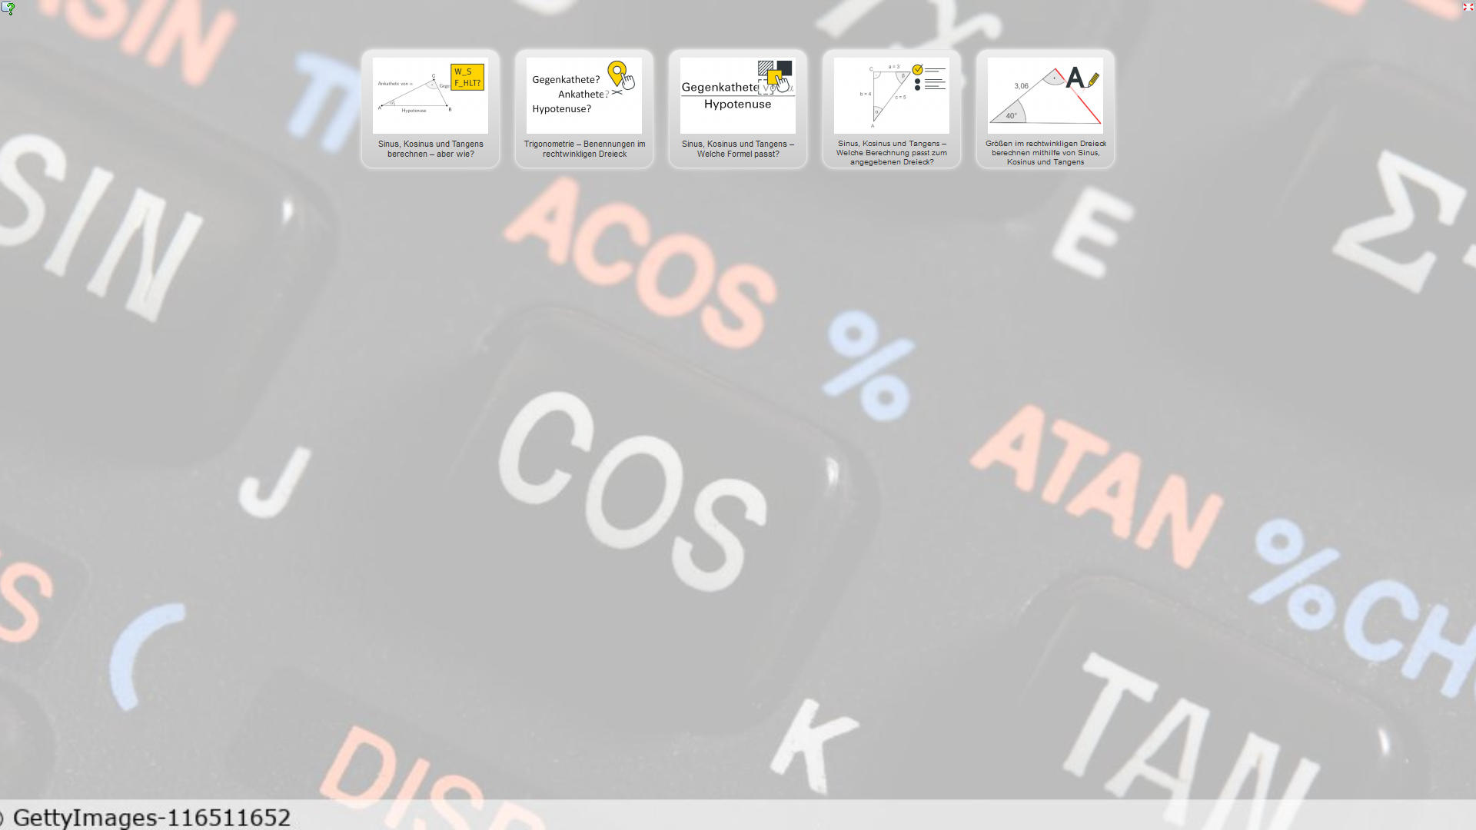Open 'Welche Berechnung passt zum angegebenen Dreieck?' title
The image size is (1476, 830).
[892, 153]
